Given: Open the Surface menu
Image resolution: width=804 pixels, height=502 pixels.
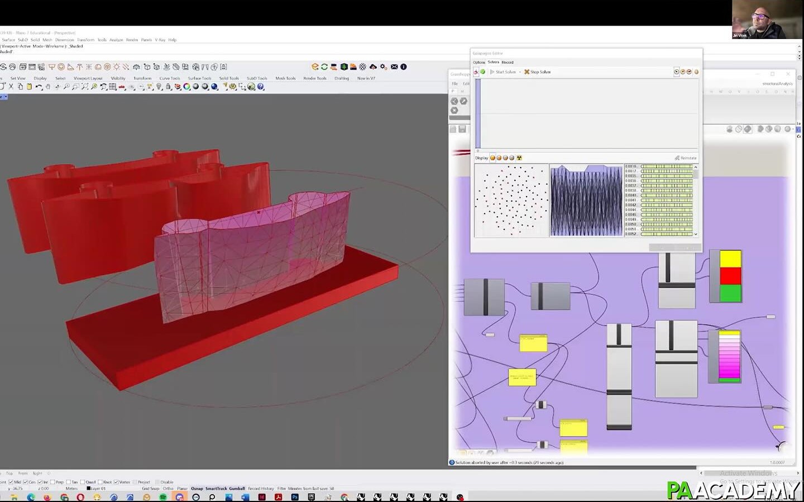Looking at the screenshot, I should coord(8,40).
